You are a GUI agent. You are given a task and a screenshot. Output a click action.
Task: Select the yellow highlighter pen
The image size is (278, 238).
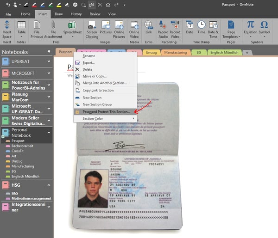tap(59, 5)
